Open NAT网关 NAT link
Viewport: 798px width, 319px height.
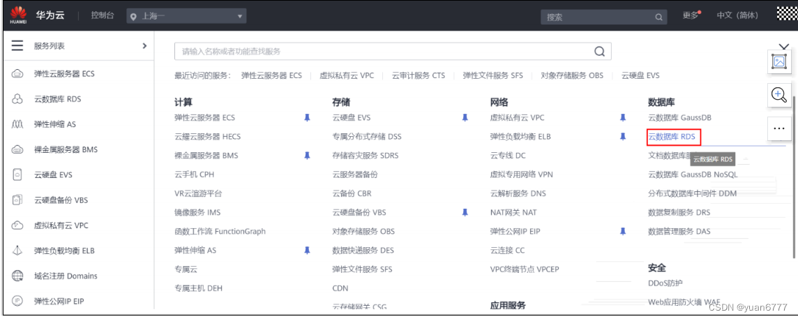(x=513, y=212)
